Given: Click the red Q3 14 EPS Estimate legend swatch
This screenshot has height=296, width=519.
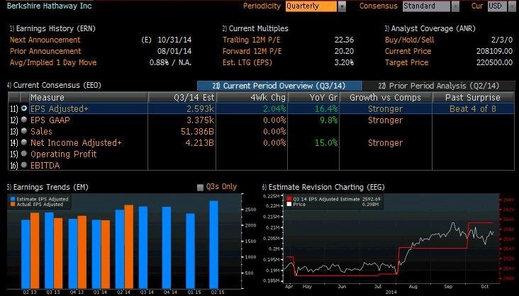Looking at the screenshot, I should [x=289, y=199].
